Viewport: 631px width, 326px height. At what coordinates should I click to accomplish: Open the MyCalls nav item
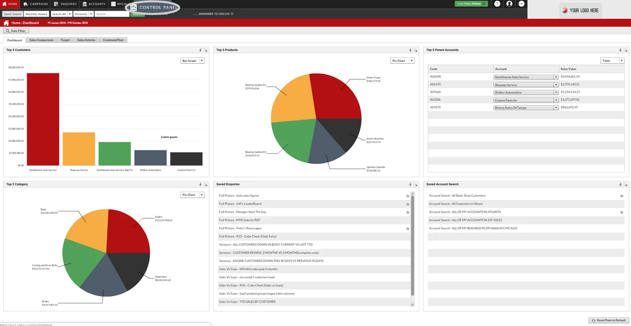[119, 4]
